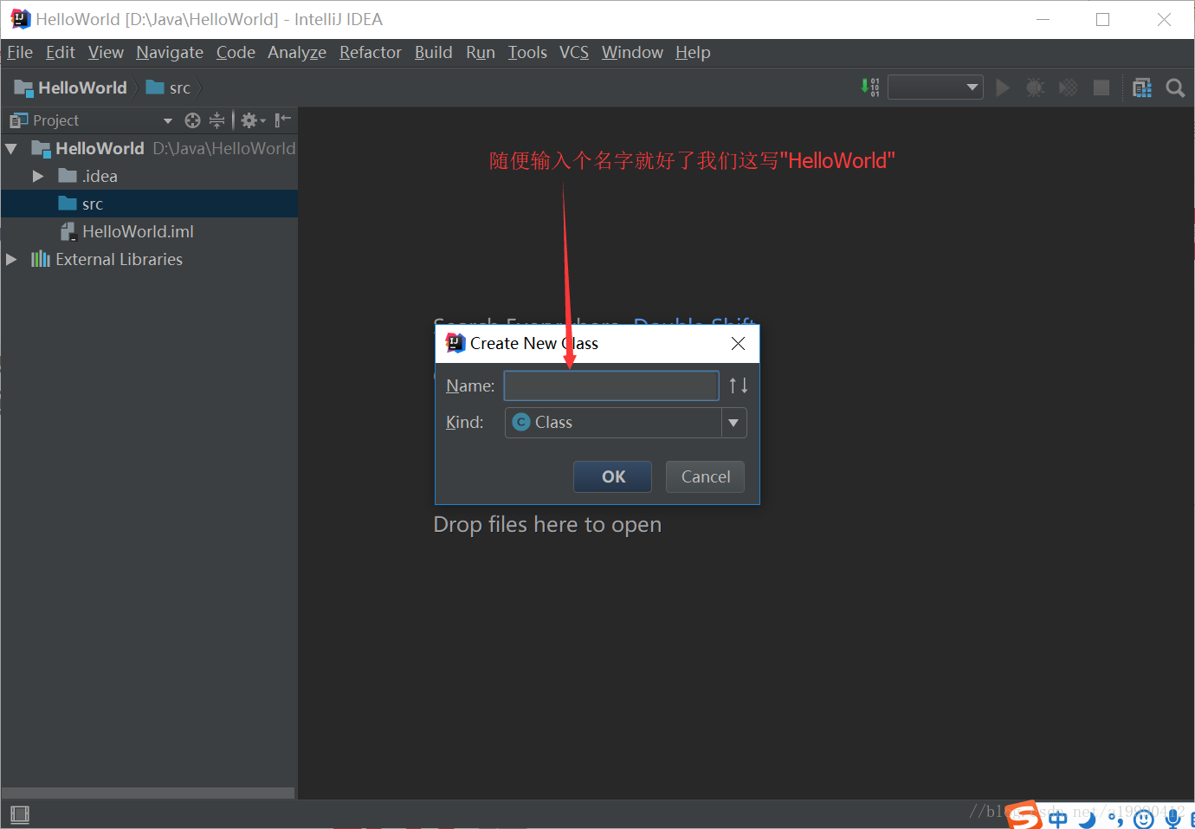
Task: Click the Scroll from Source target icon
Action: click(x=192, y=120)
